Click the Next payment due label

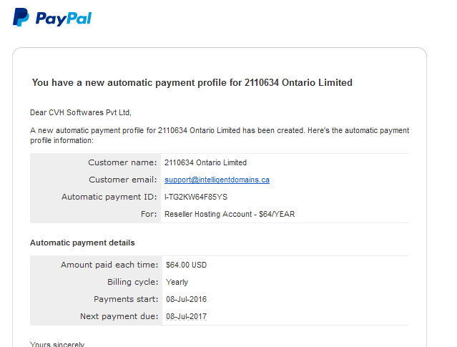119,316
